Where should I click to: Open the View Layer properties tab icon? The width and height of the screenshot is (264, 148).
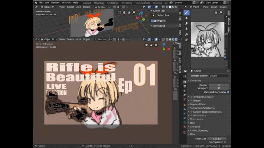point(185,91)
